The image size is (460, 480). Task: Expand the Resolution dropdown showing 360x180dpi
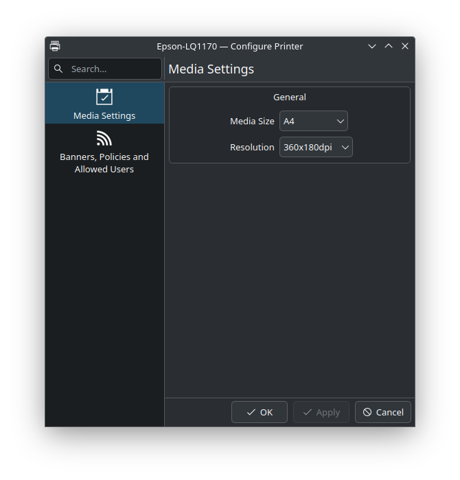coord(316,147)
